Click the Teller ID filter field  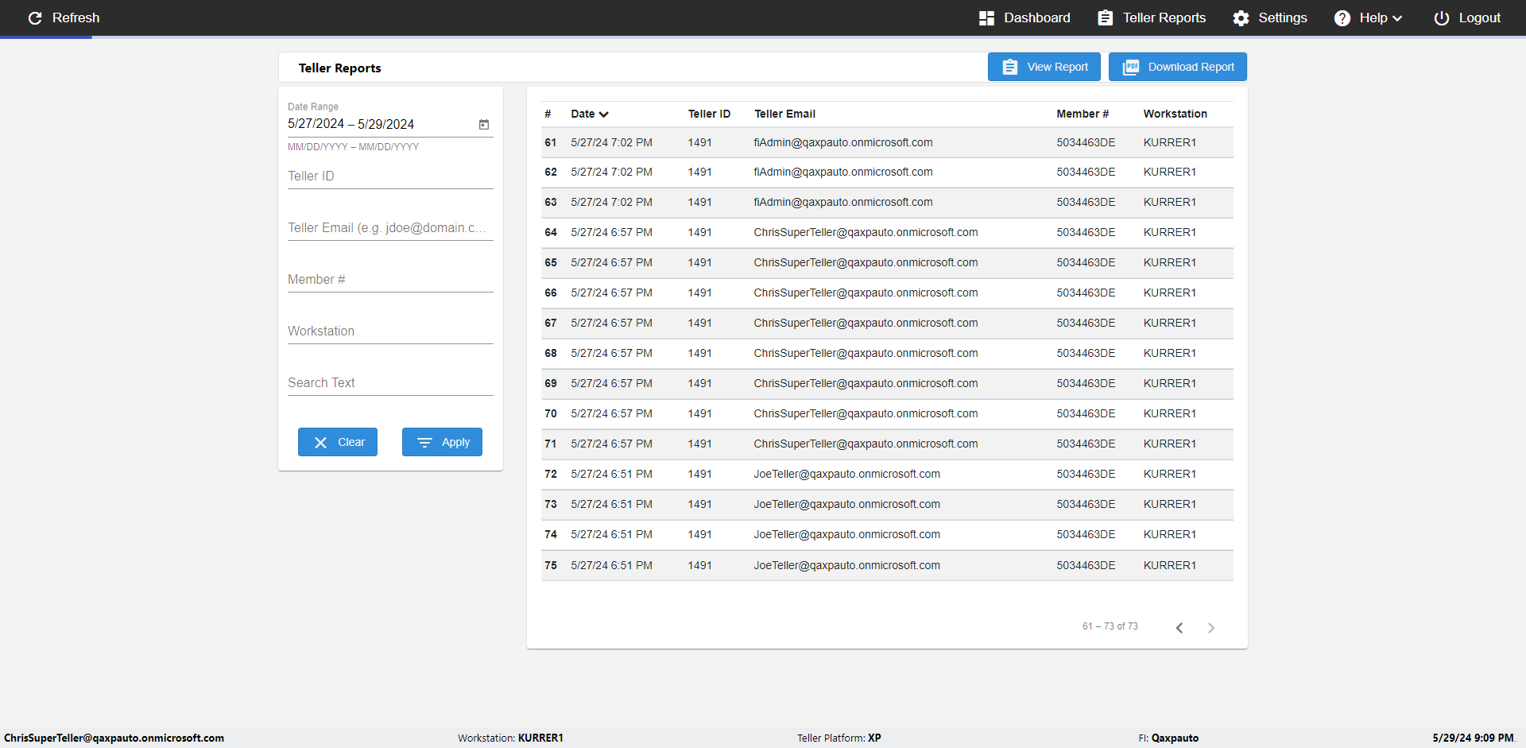(390, 176)
